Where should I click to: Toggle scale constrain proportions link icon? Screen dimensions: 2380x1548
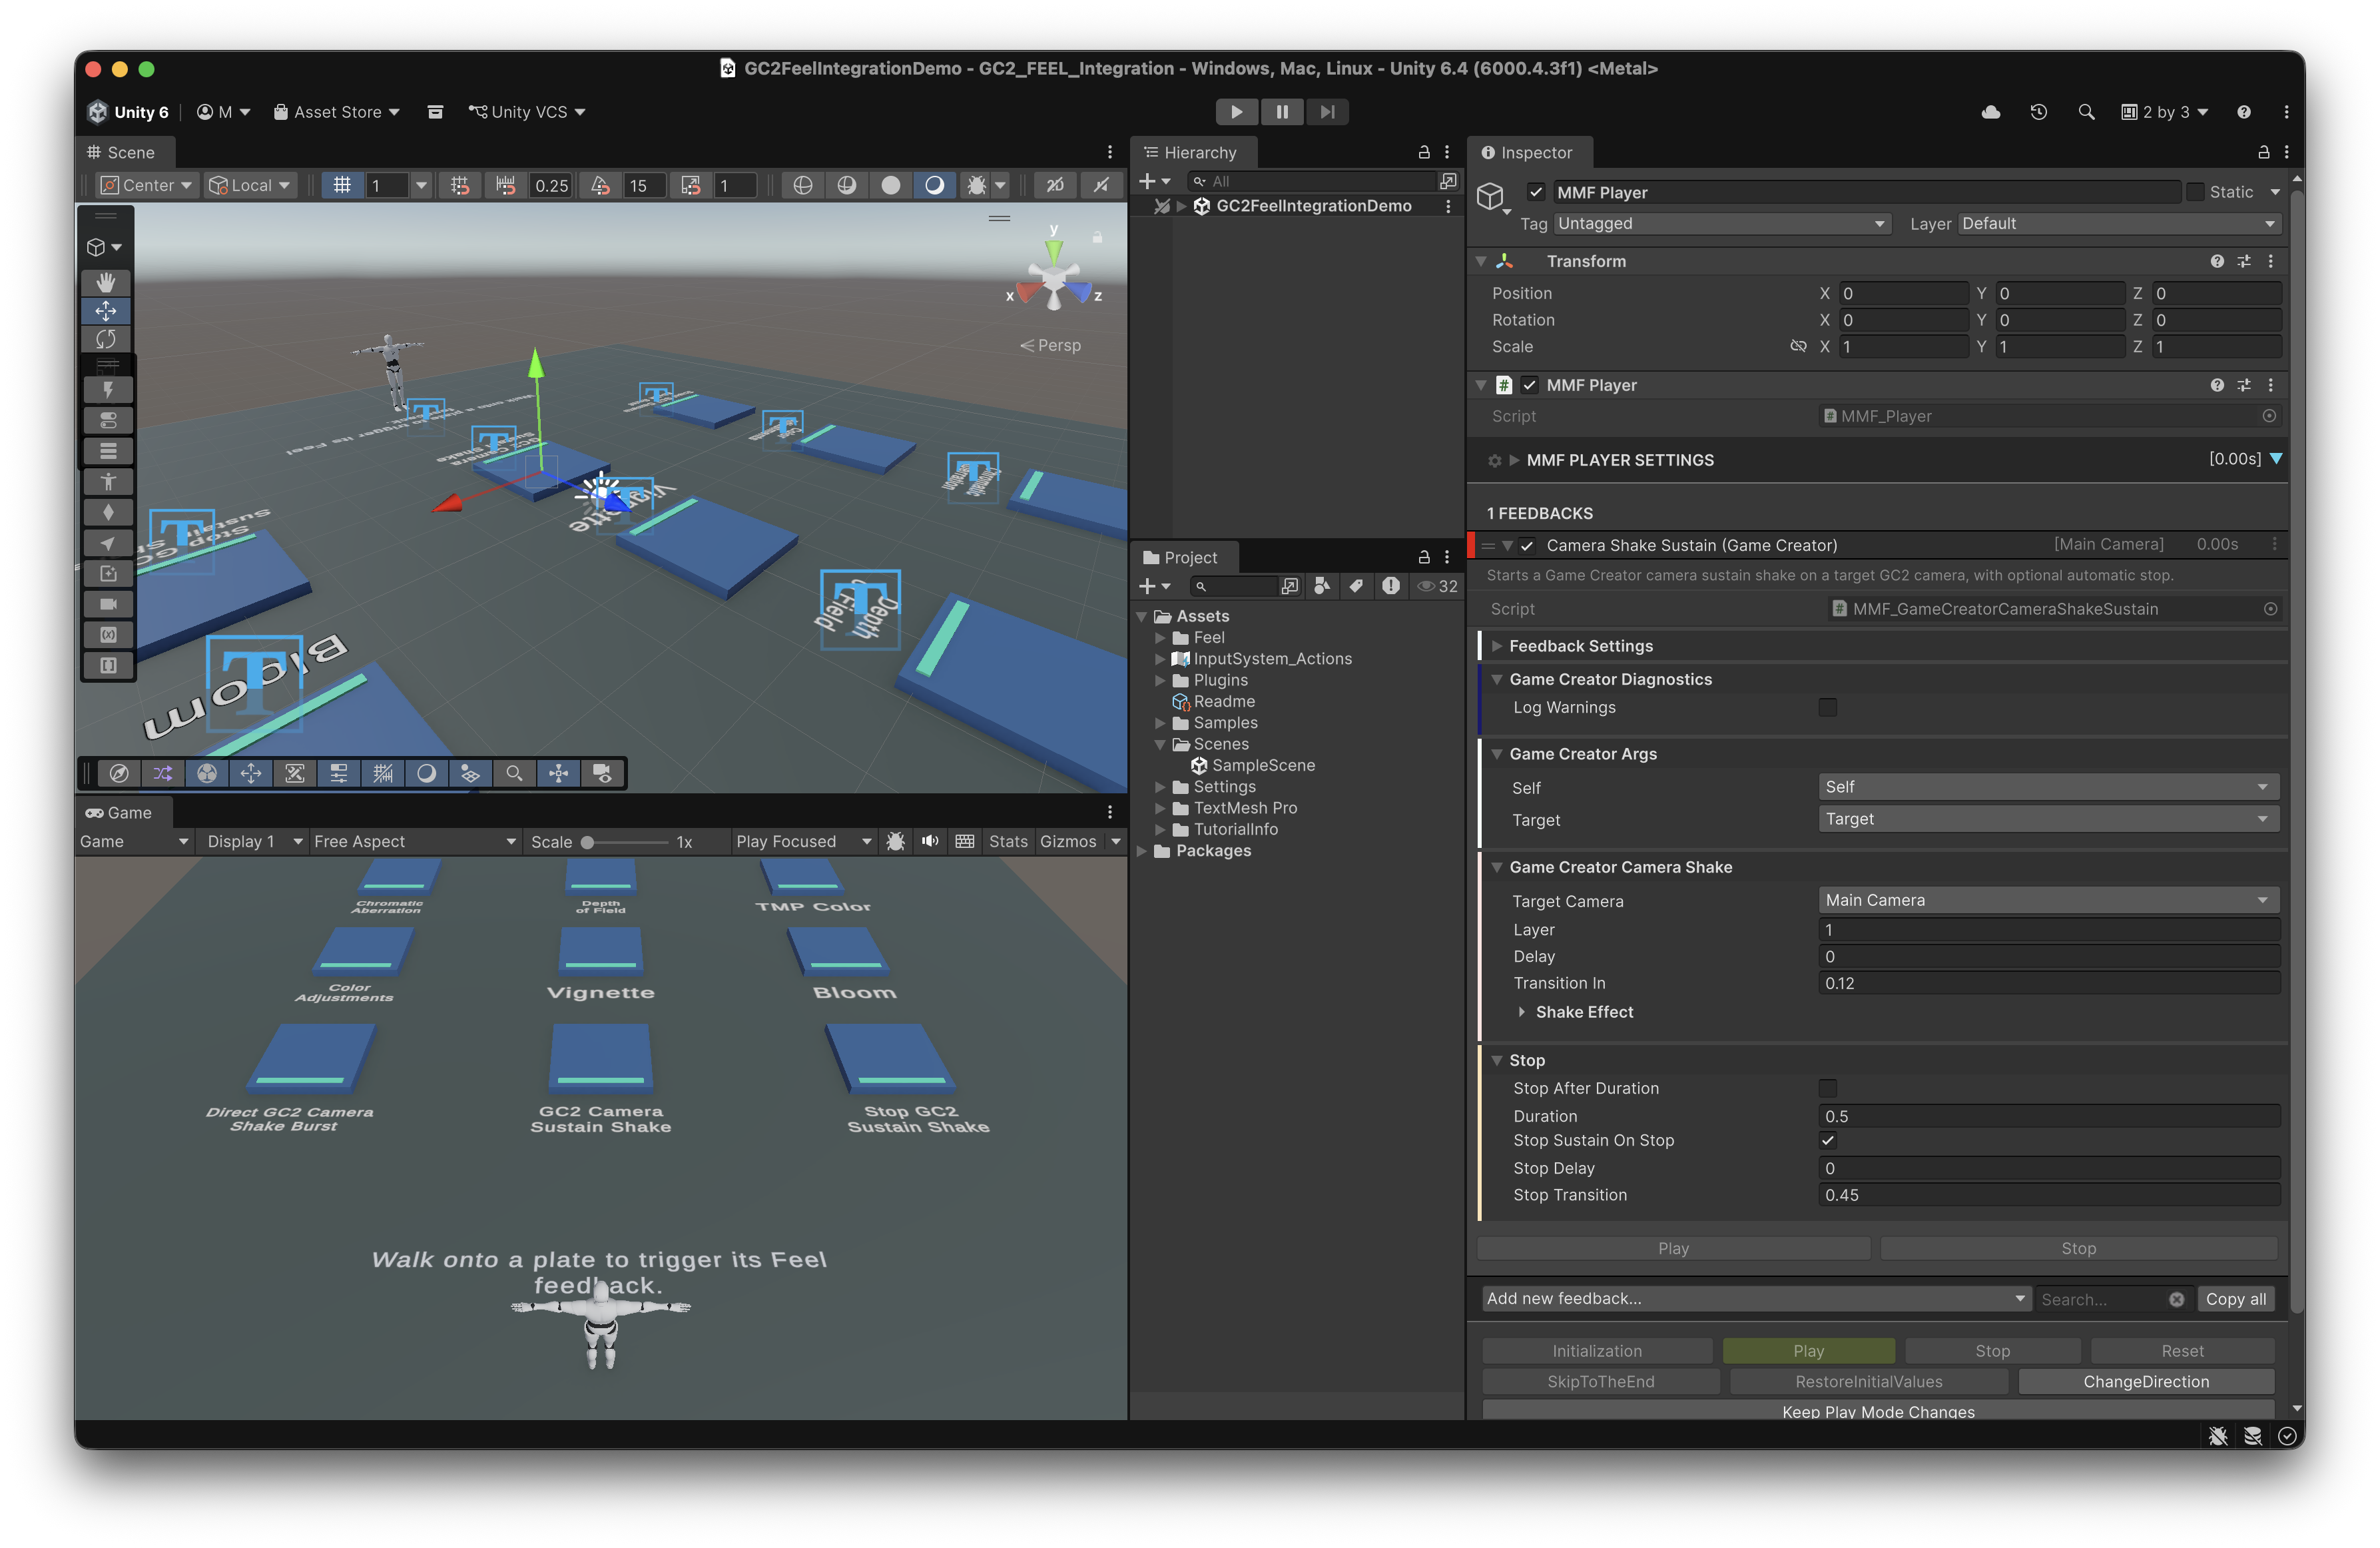tap(1798, 346)
